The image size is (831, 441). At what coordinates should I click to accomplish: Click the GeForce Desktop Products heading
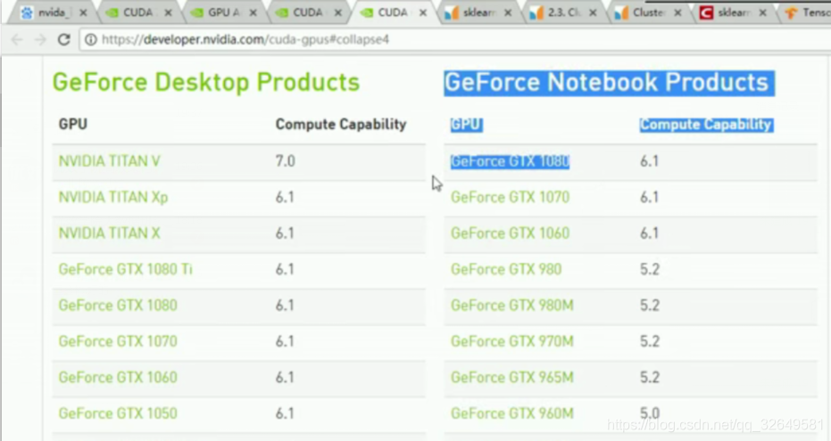206,83
